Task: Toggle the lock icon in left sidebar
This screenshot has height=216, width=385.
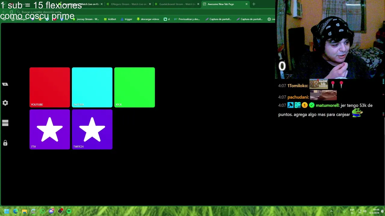Action: (x=5, y=143)
